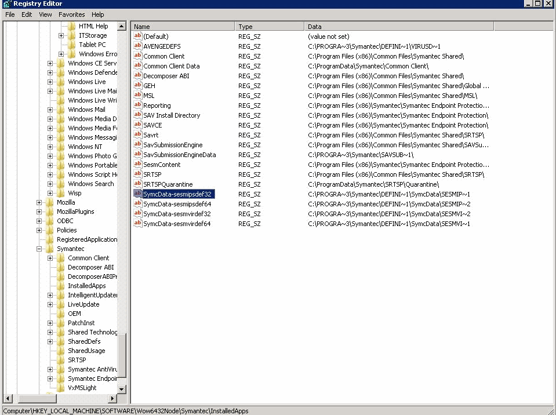Screen dimensions: 556x415
Task: Click the (Default) value icon
Action: click(137, 36)
